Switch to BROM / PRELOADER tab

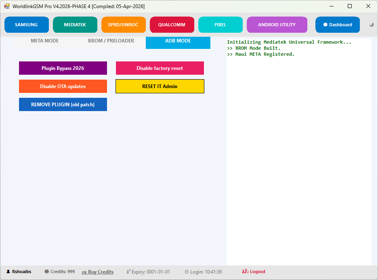click(111, 41)
